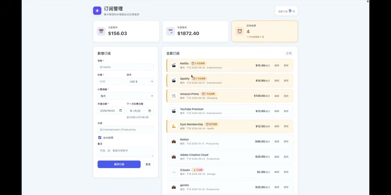The image size is (391, 195).
Task: Click the Amazon Prime $139.00 price
Action: (259, 96)
